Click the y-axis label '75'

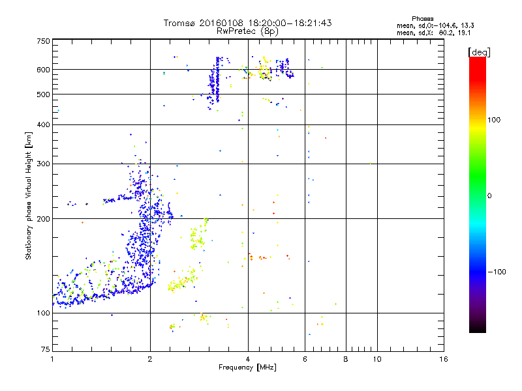coord(46,349)
